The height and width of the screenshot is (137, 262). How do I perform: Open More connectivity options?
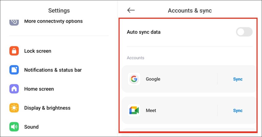(53, 21)
